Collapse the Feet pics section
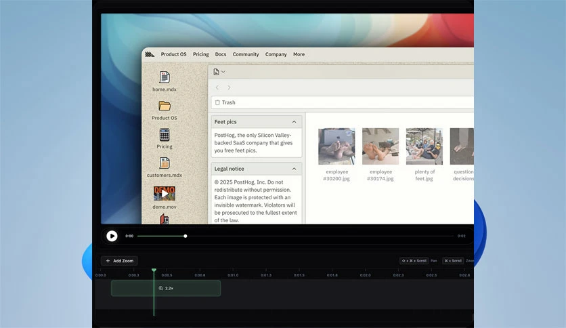Viewport: 566px width, 328px height. pos(294,122)
